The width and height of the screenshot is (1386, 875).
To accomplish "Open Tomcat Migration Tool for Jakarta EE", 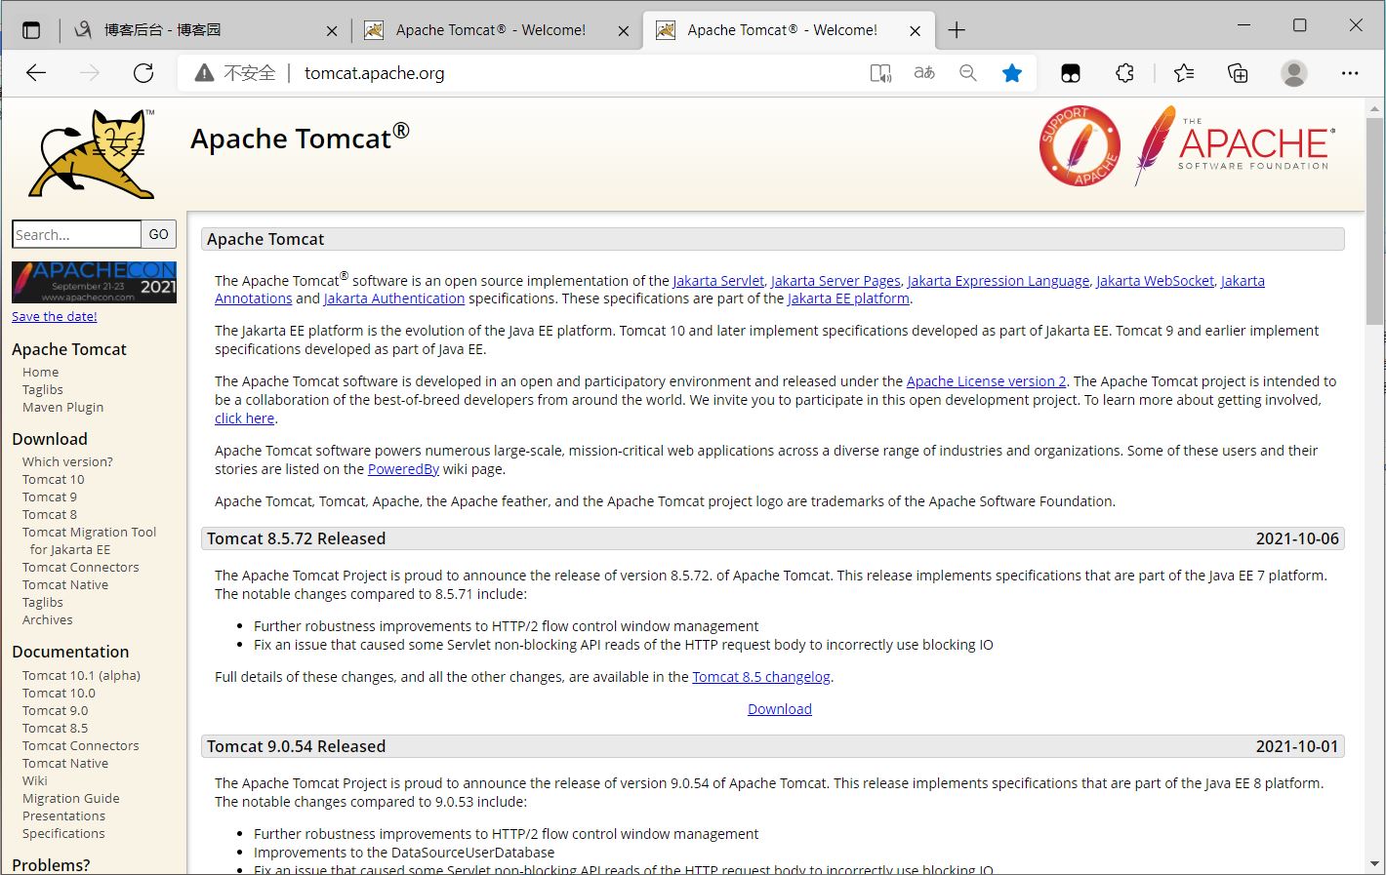I will (89, 540).
